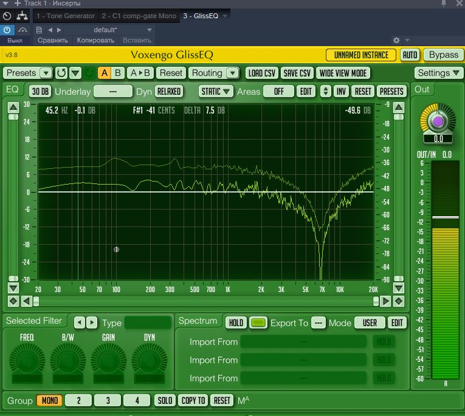Change spectrum Mode USER selector
Viewport: 465px width, 416px height.
pos(370,322)
